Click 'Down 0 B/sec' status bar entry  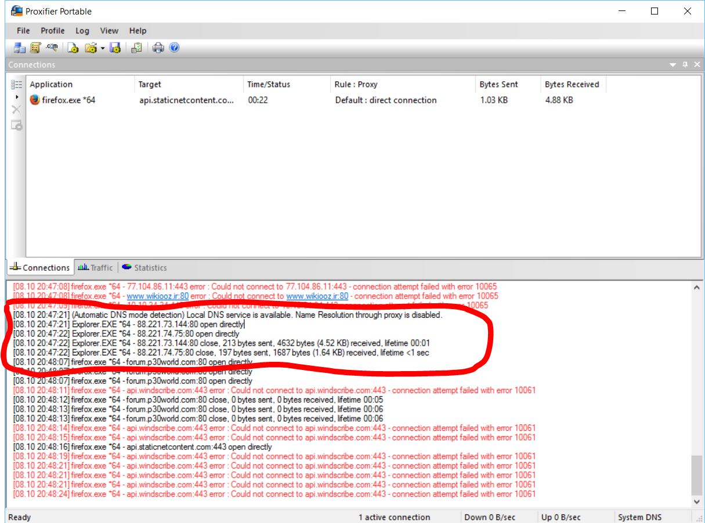(x=490, y=517)
